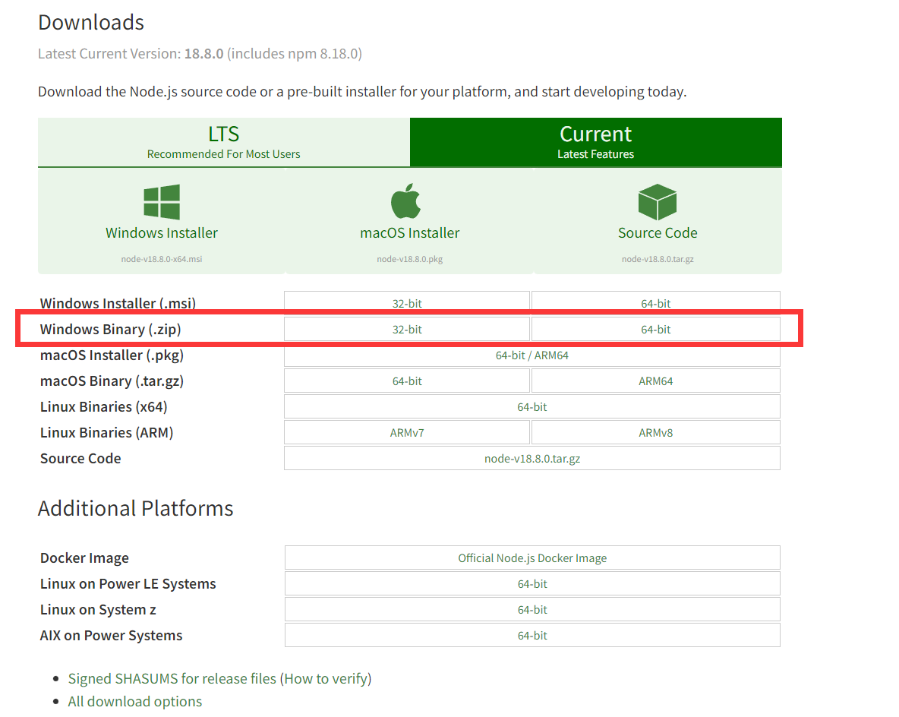
Task: Select the Current Latest Features tab
Action: (x=595, y=142)
